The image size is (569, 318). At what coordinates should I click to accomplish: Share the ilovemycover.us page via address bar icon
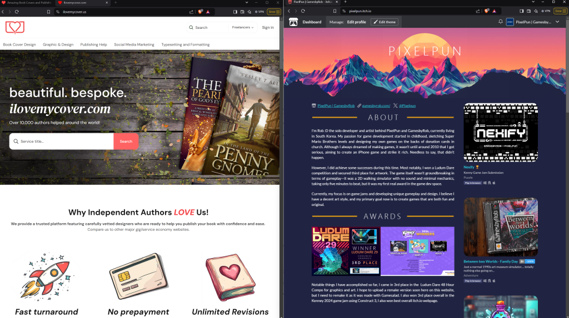(191, 12)
